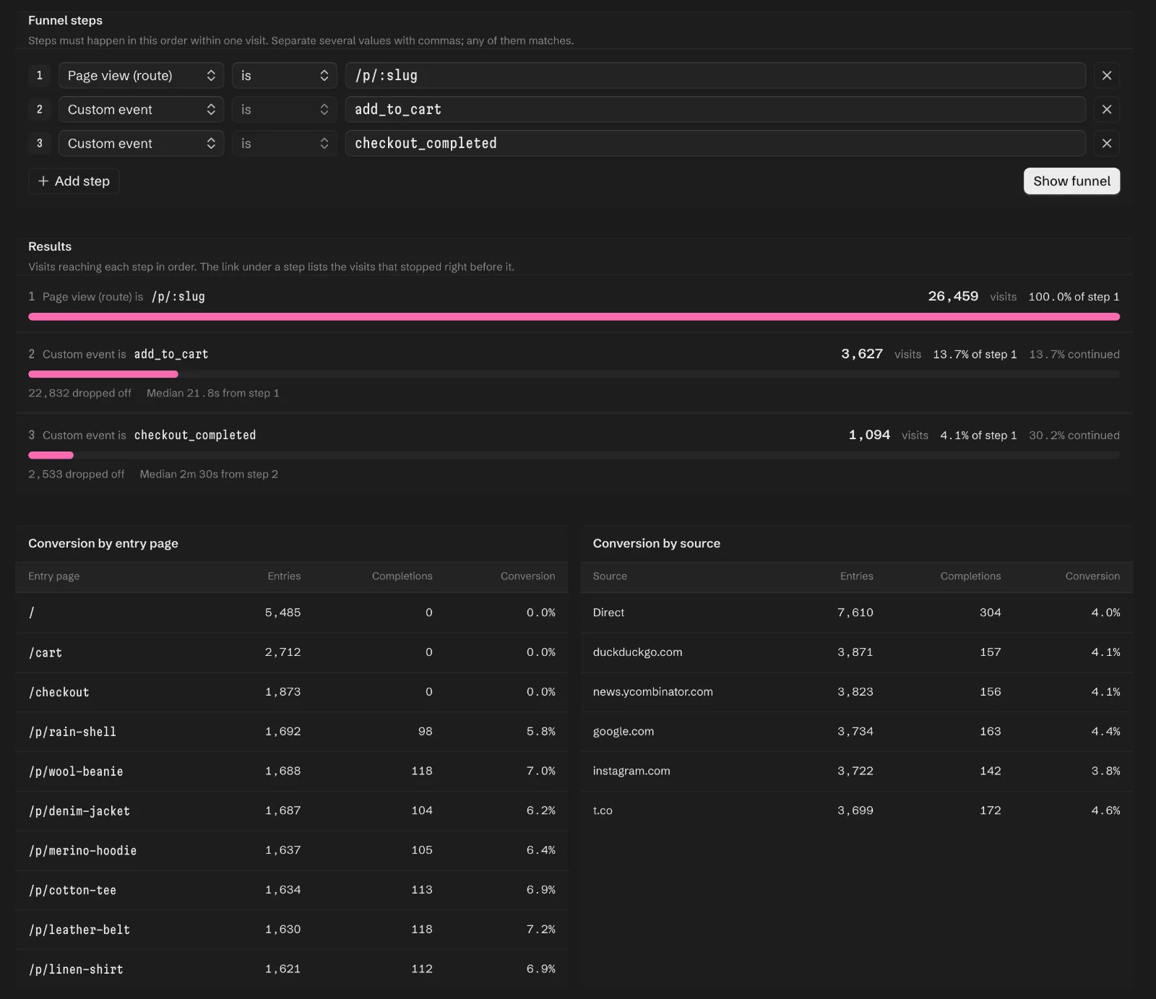The image size is (1156, 999).
Task: Focus the add_to_cart input field
Action: click(715, 109)
